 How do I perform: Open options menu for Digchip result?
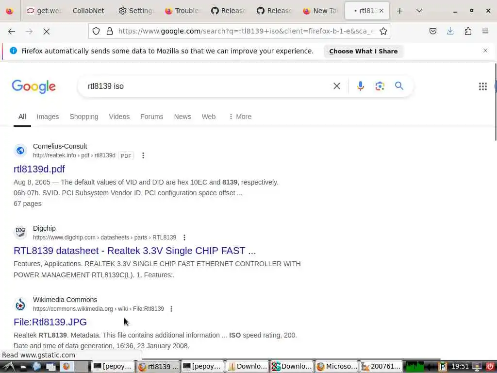point(184,237)
